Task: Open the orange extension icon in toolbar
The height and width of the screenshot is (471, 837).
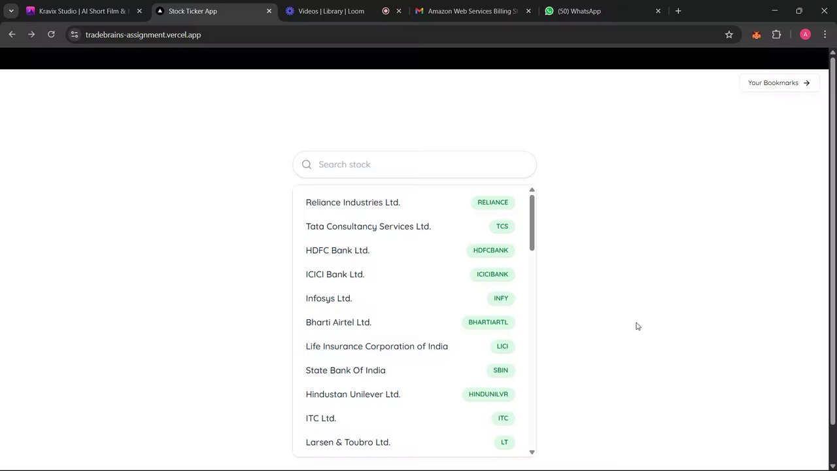Action: point(757,35)
